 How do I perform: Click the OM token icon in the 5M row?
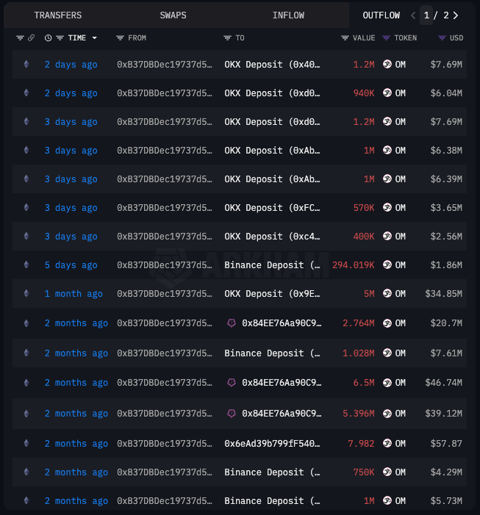coord(387,294)
